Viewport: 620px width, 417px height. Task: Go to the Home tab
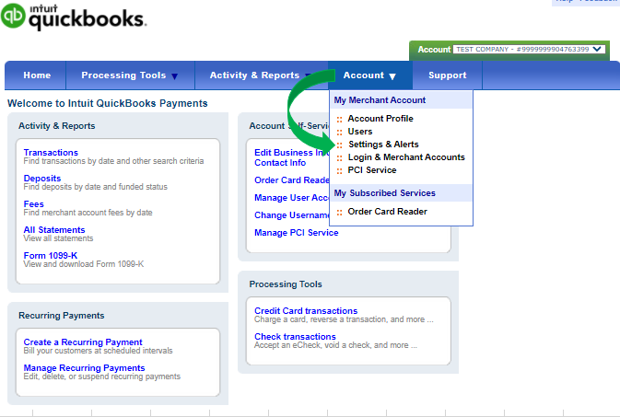[x=37, y=75]
